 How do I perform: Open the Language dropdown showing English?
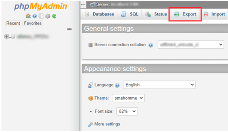coord(159,85)
